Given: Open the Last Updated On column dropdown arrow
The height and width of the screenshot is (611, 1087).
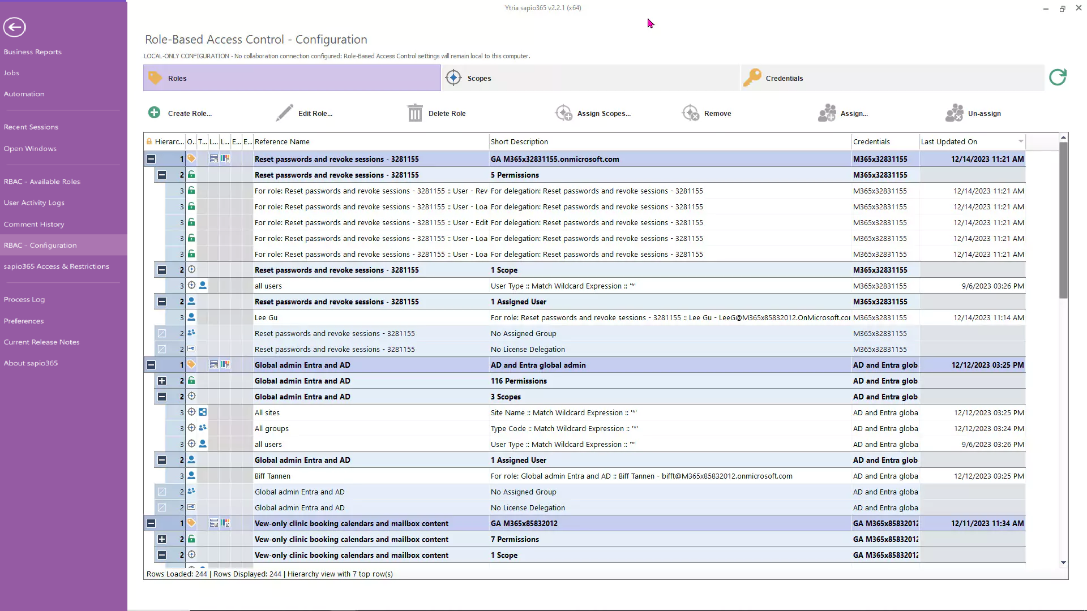Looking at the screenshot, I should [1021, 141].
